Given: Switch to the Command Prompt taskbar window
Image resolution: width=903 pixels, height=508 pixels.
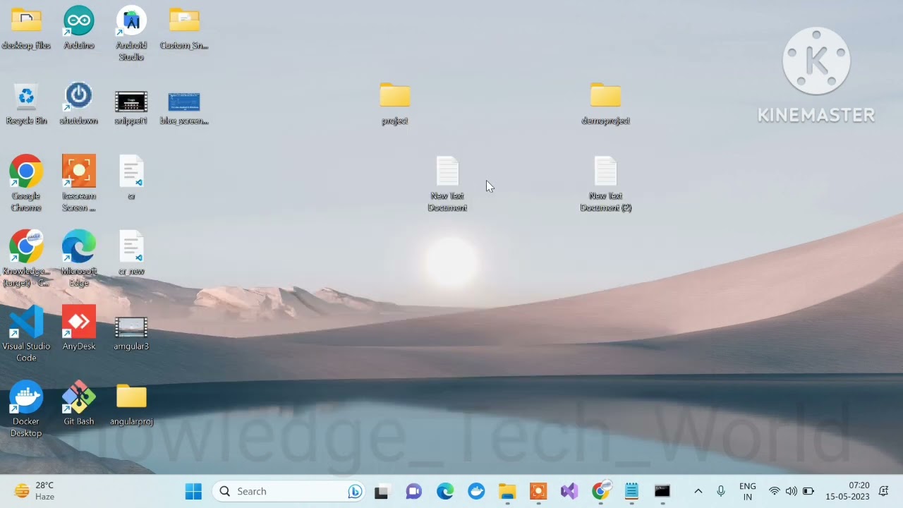Looking at the screenshot, I should [662, 491].
